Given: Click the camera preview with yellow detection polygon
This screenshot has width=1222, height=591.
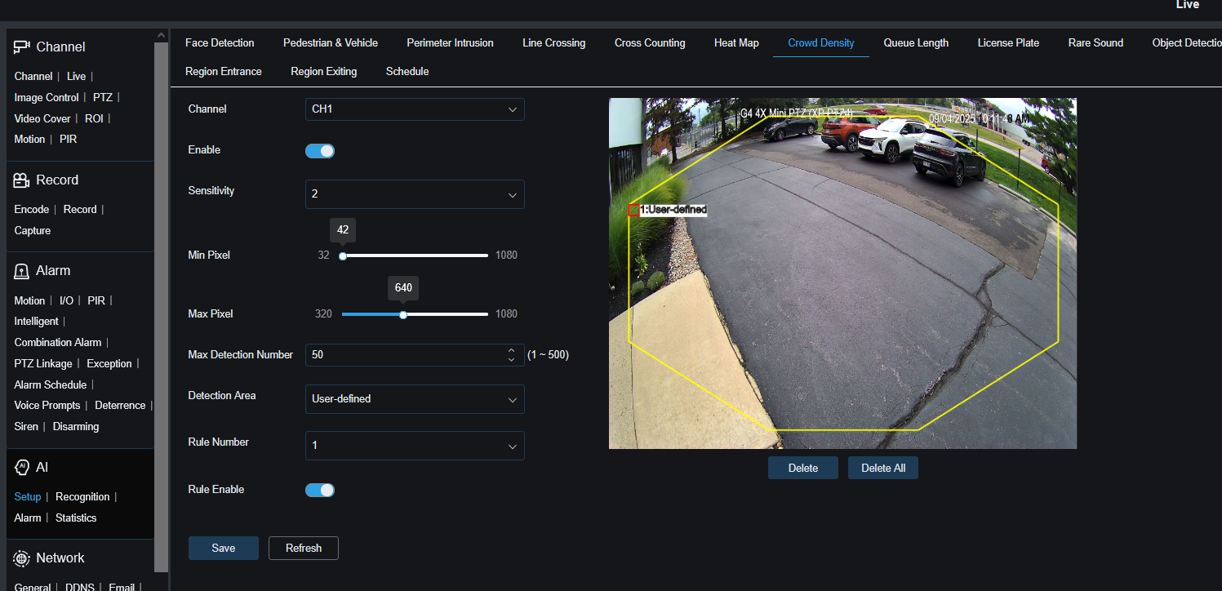Looking at the screenshot, I should tap(842, 273).
